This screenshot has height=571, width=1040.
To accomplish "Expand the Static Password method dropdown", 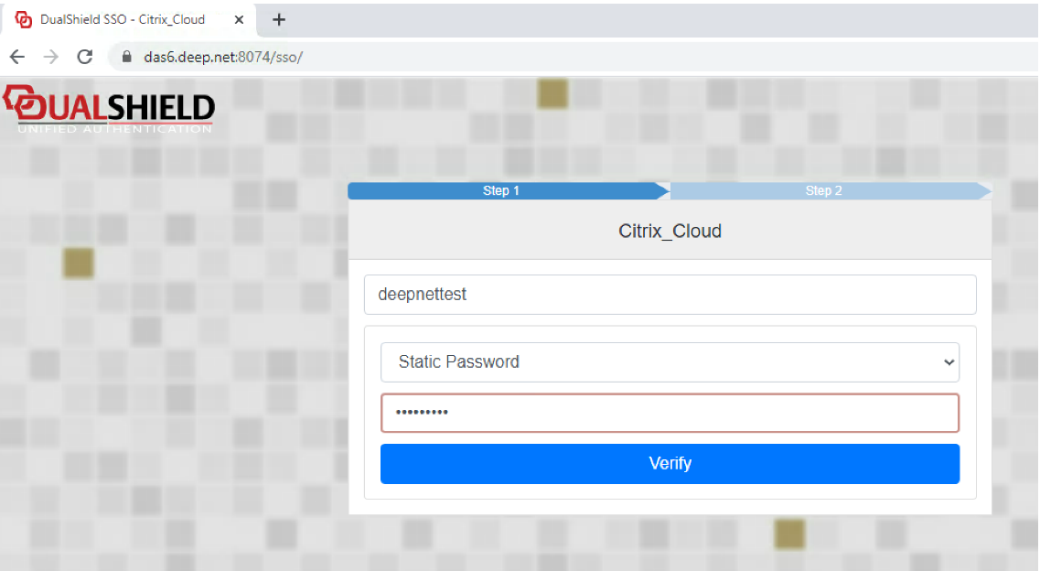I will click(670, 361).
